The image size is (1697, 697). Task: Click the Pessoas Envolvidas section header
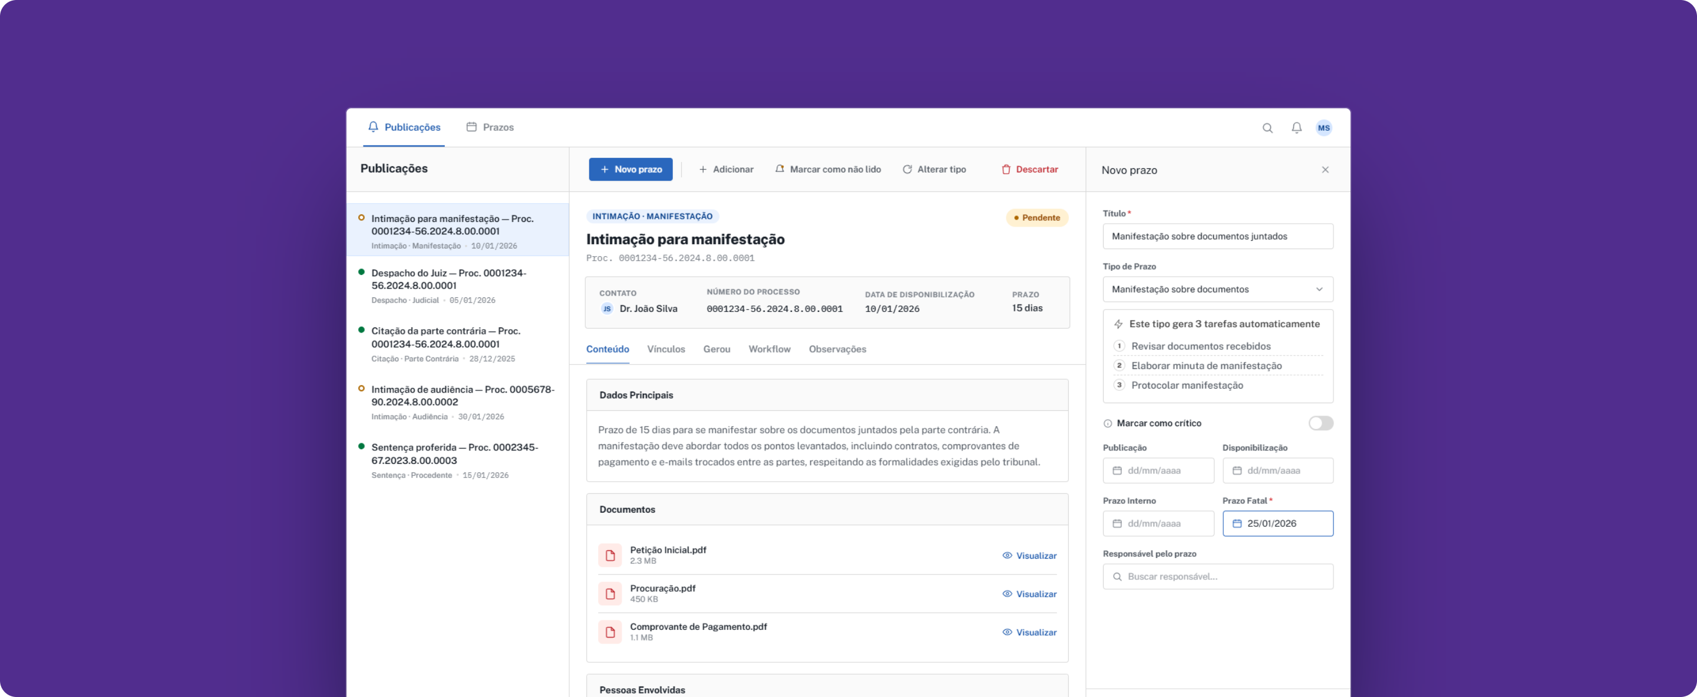(827, 686)
